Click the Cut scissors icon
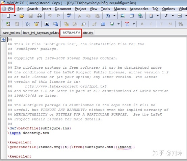The width and height of the screenshot is (187, 161). [x=79, y=16]
